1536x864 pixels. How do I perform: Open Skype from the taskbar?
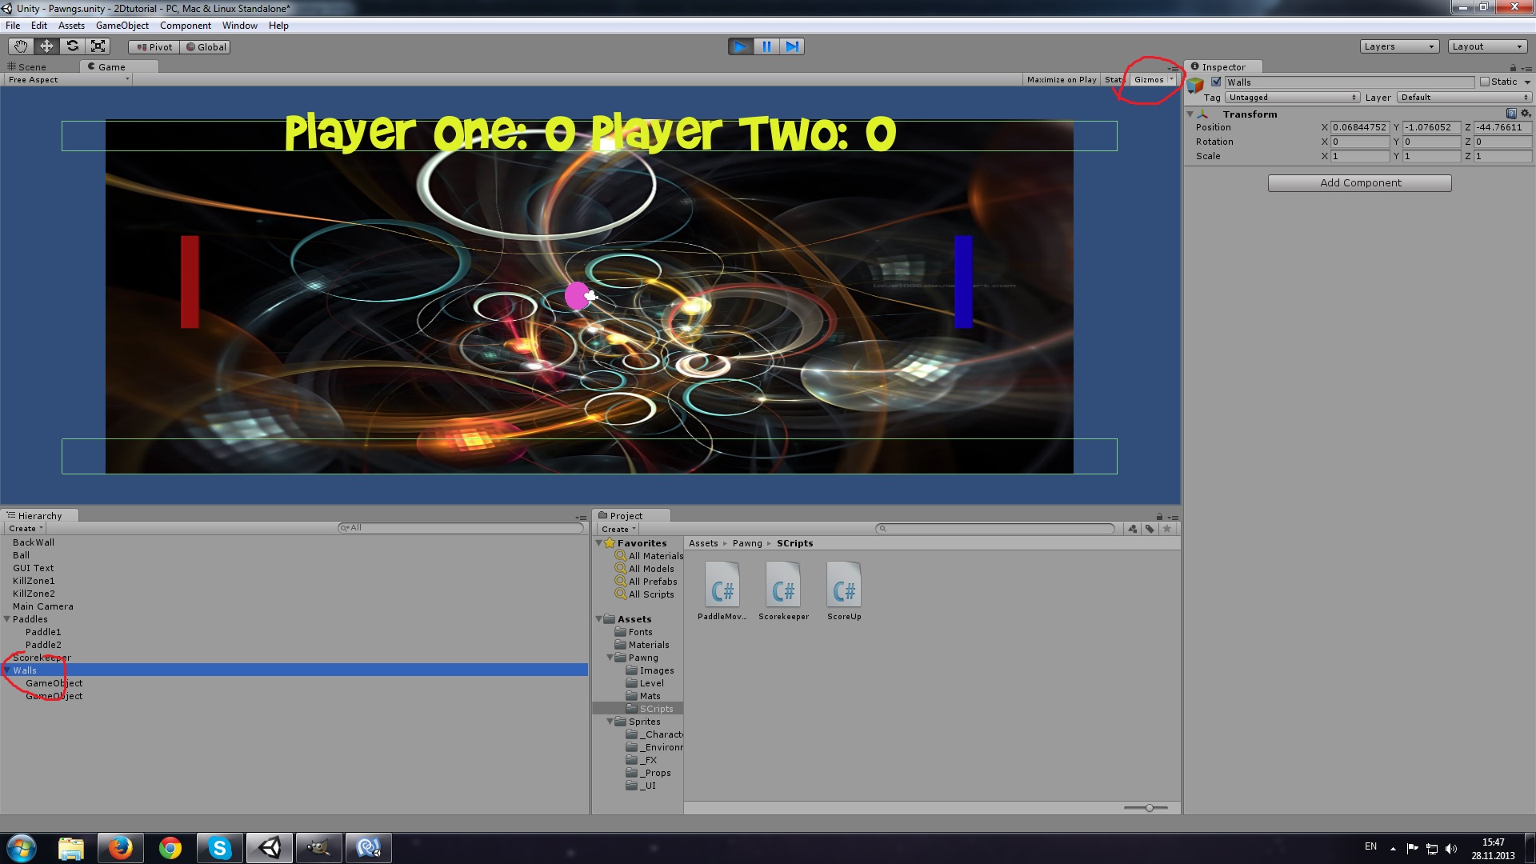pyautogui.click(x=219, y=848)
